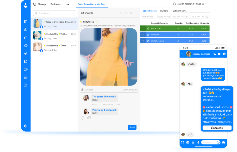Select the Cap post at 17:55
The height and width of the screenshot is (152, 237).
54,36
